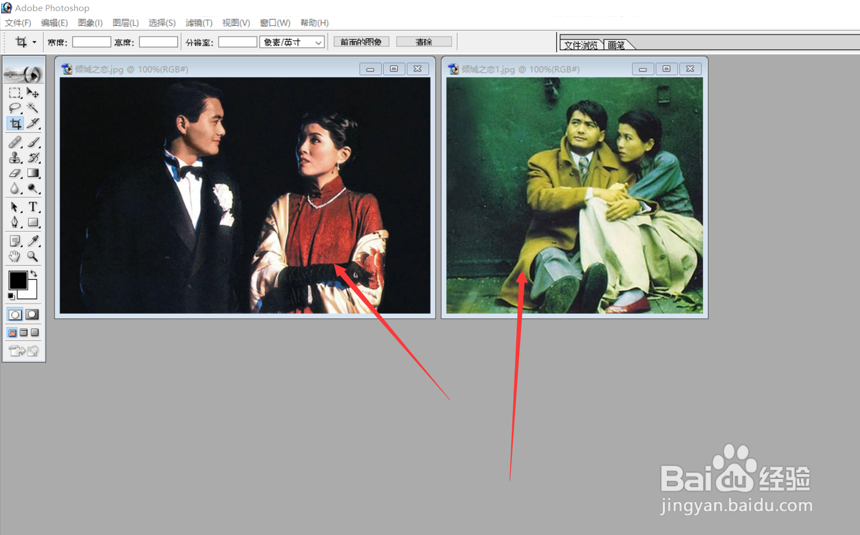Switch to the 文件浏览 tab
The height and width of the screenshot is (535, 860).
(x=581, y=45)
